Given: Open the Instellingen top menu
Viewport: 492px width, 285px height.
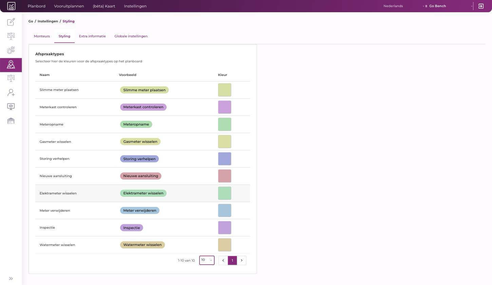Looking at the screenshot, I should tap(135, 6).
